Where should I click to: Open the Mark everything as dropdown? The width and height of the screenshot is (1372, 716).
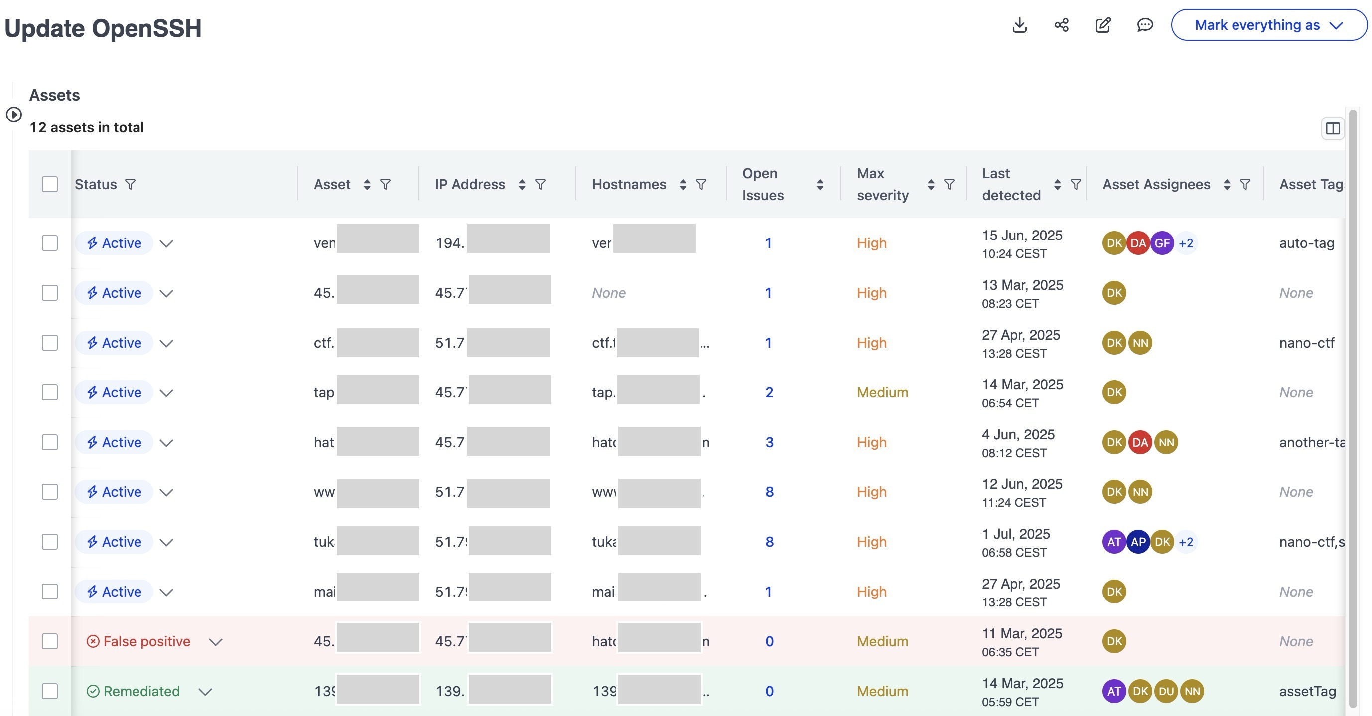tap(1268, 25)
